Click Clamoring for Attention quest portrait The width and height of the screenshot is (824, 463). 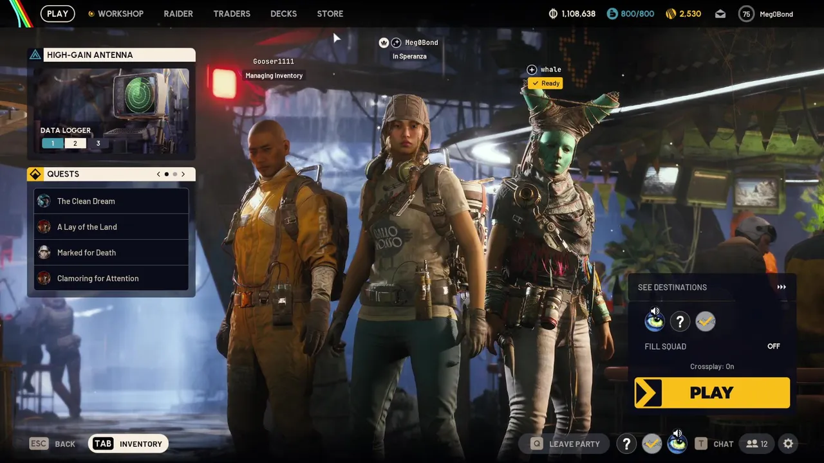(x=44, y=278)
